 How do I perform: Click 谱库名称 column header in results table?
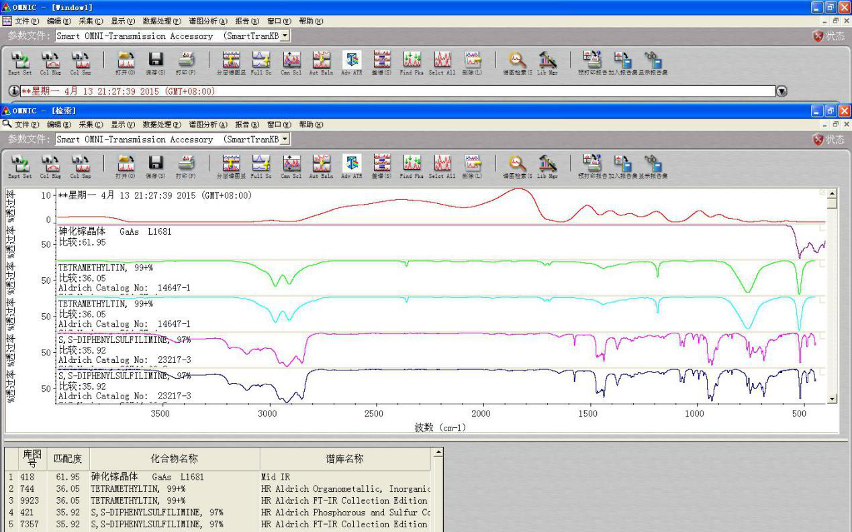pyautogui.click(x=344, y=459)
